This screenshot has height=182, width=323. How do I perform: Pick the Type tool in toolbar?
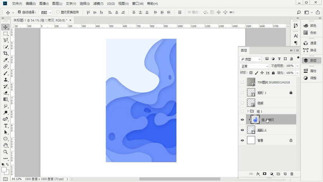click(6, 126)
